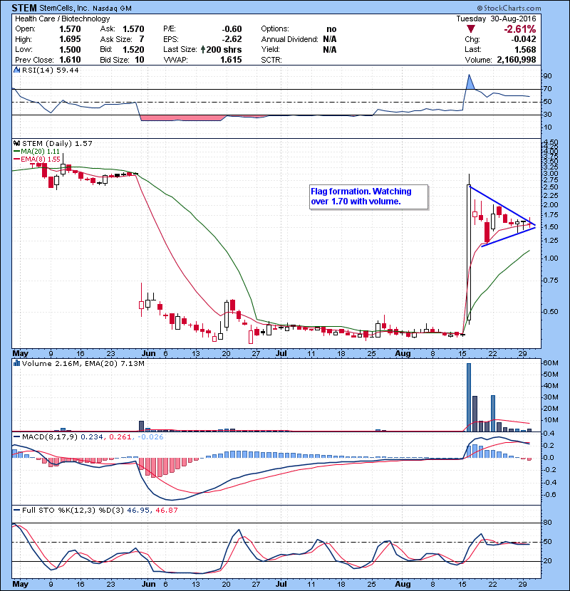Viewport: 570px width, 591px height.
Task: Click the large white breakout candle on Aug 16
Action: click(x=469, y=252)
